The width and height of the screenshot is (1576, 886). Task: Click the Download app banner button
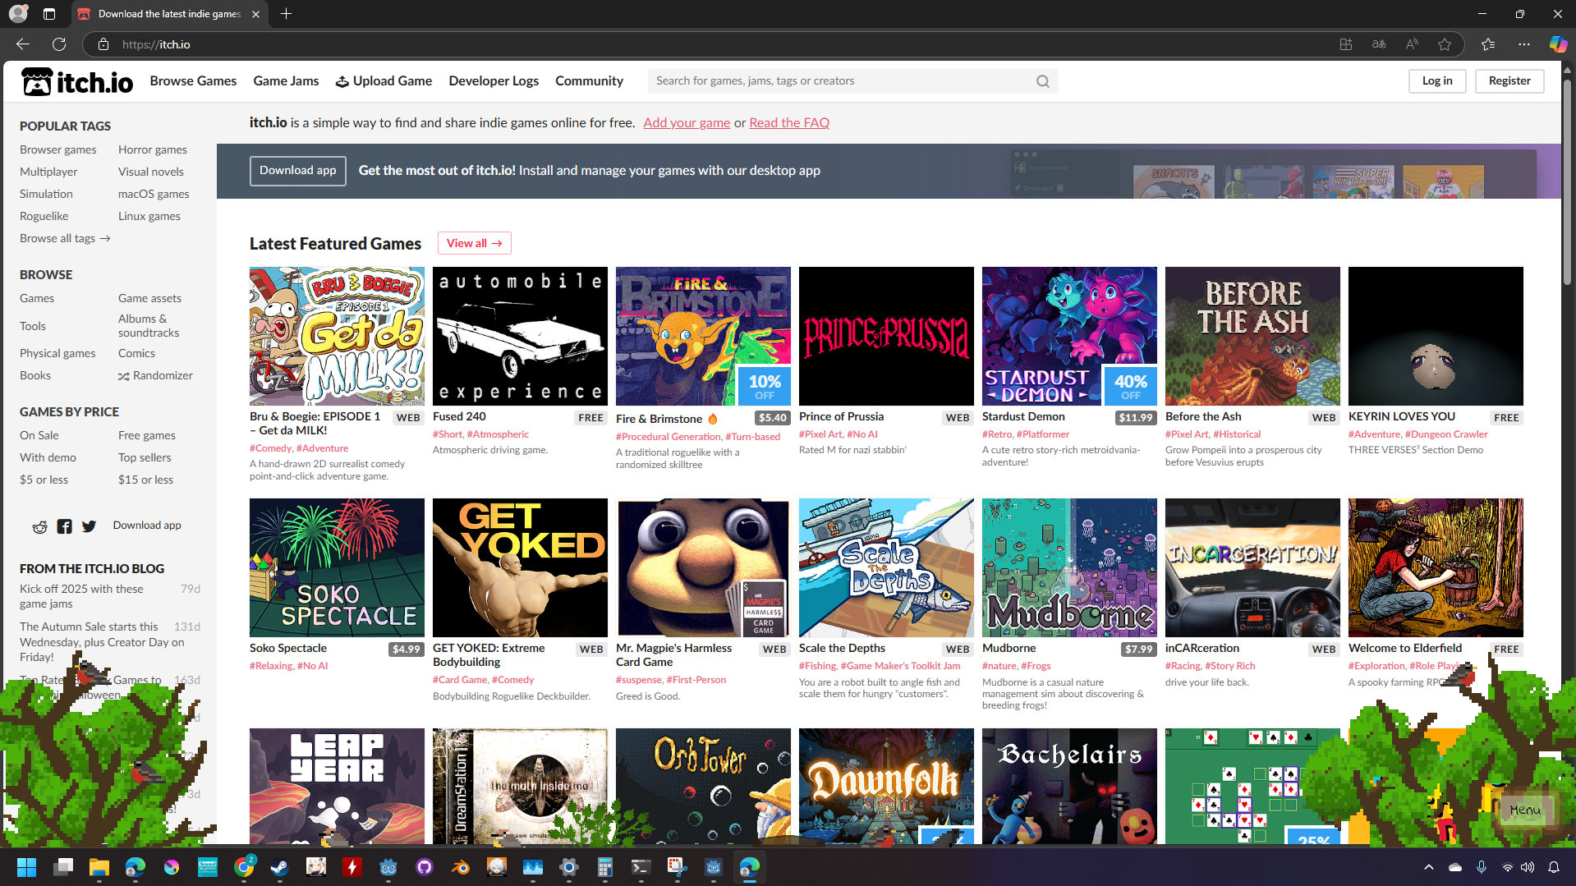298,171
